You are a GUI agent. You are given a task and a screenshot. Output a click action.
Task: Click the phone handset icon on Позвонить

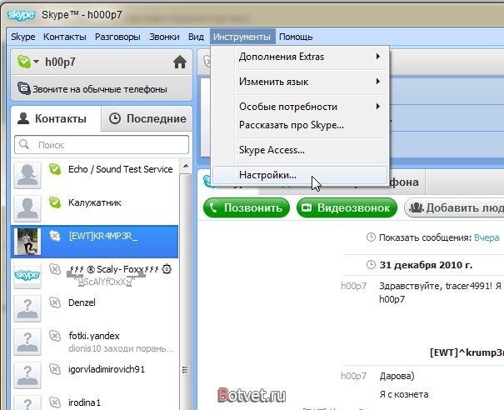point(213,207)
